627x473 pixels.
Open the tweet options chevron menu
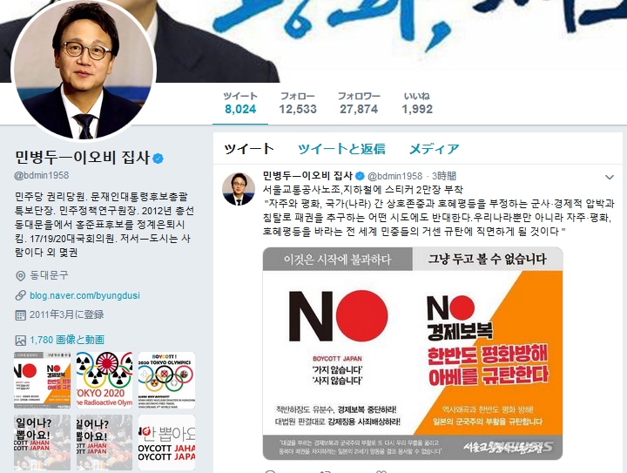[x=609, y=177]
